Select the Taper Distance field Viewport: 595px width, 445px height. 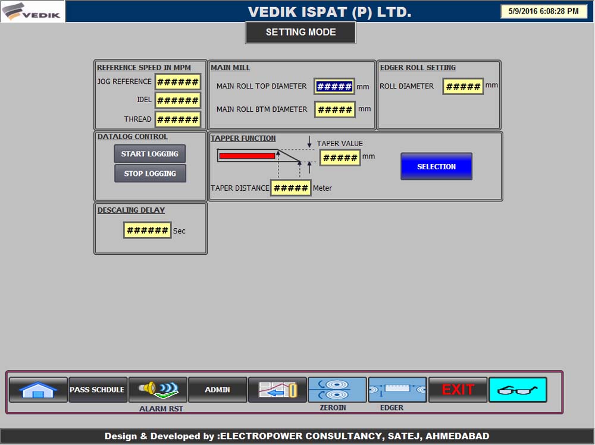(x=291, y=188)
